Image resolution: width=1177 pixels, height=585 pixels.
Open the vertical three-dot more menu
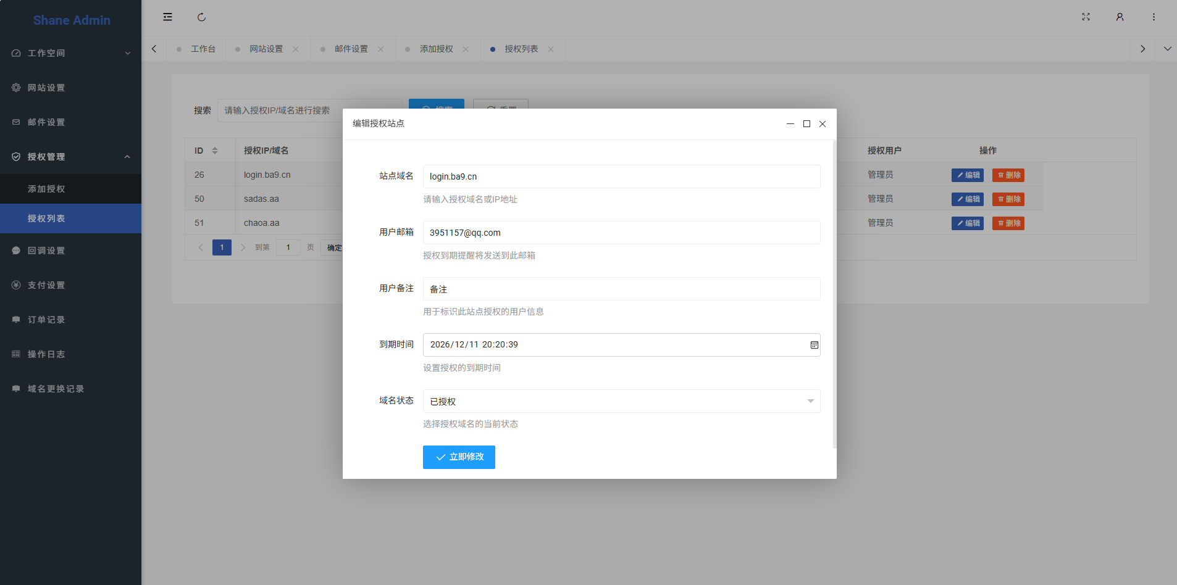click(1154, 17)
